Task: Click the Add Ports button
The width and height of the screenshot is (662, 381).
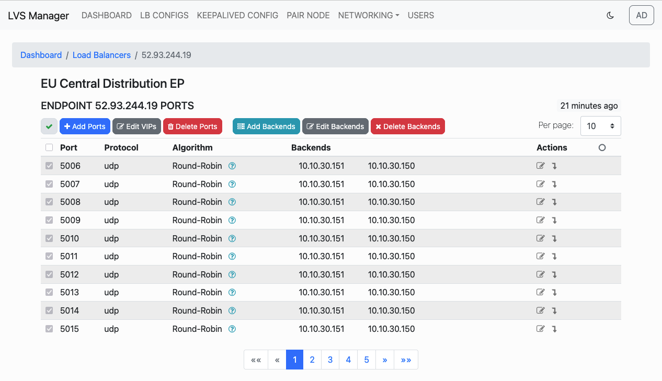Action: point(85,126)
